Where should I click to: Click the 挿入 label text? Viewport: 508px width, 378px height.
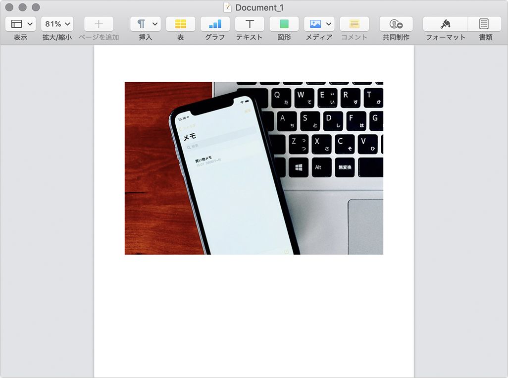pos(145,37)
